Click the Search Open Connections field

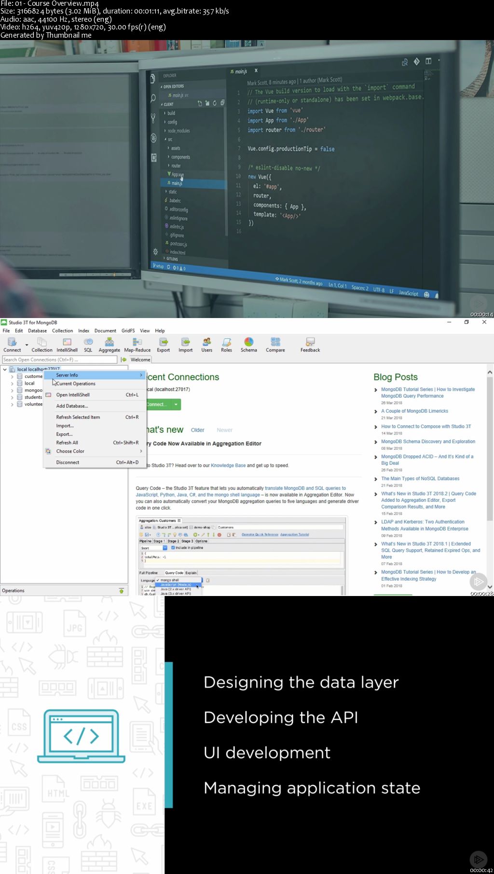[x=59, y=360]
